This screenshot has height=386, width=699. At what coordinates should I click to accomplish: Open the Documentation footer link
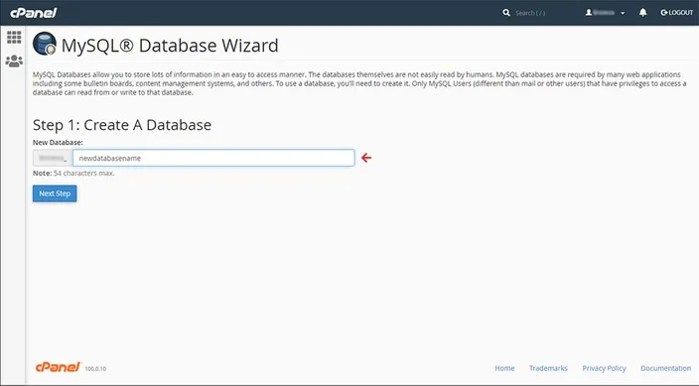pyautogui.click(x=665, y=368)
